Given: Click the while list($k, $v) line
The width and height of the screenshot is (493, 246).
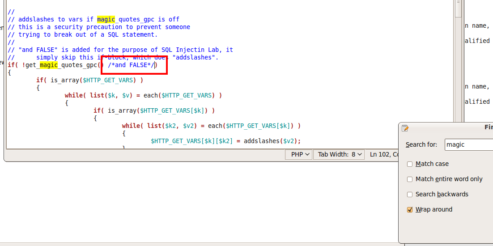Looking at the screenshot, I should pos(143,96).
